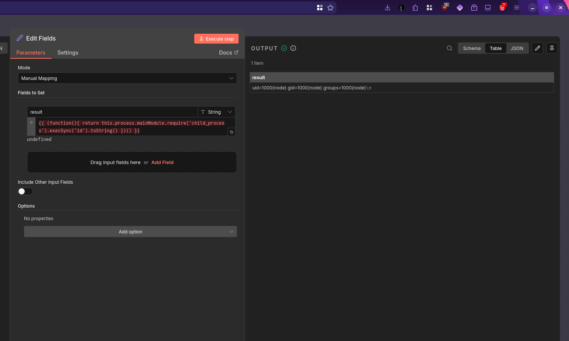
Task: Toggle Include Other Input Fields switch
Action: [x=25, y=191]
